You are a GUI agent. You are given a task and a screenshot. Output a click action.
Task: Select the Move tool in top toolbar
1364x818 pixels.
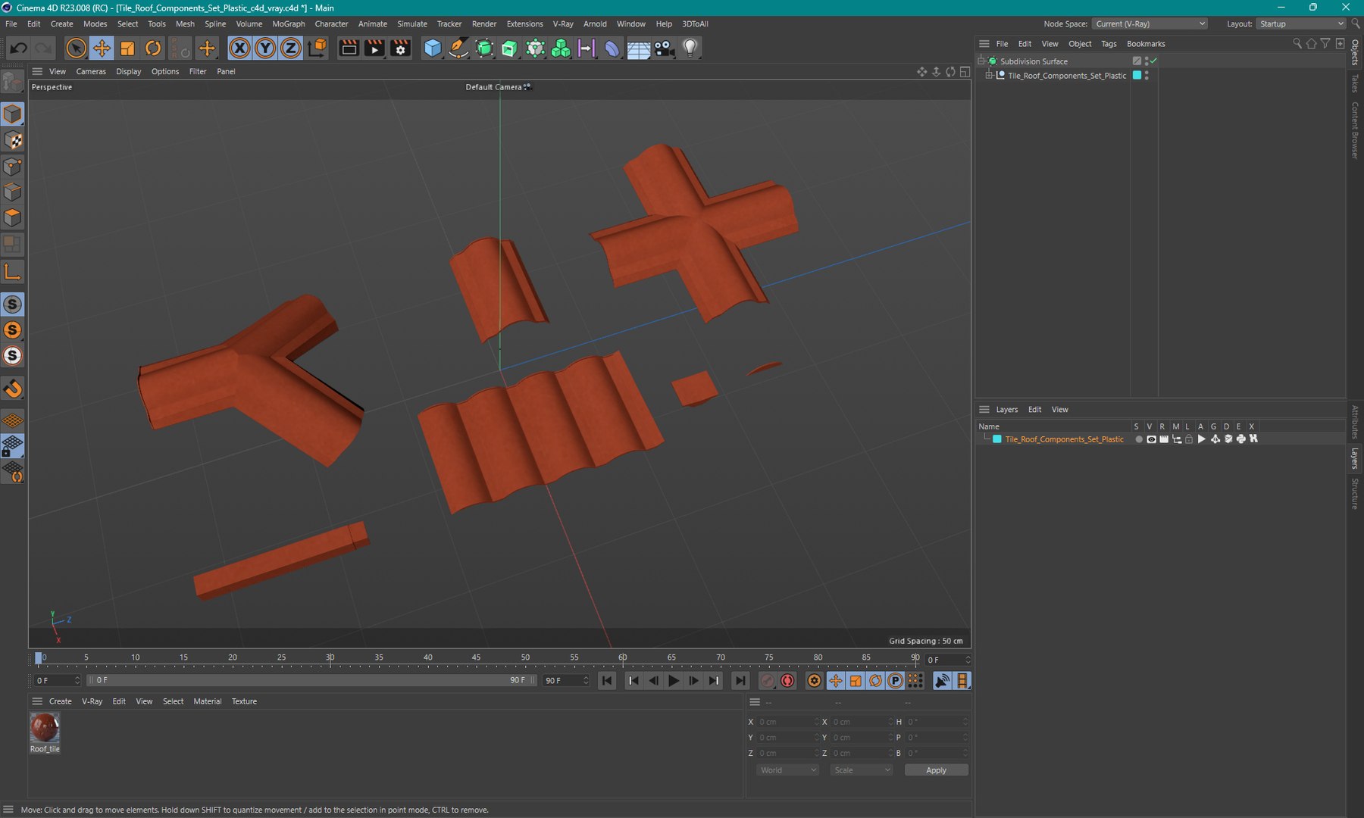pyautogui.click(x=102, y=48)
